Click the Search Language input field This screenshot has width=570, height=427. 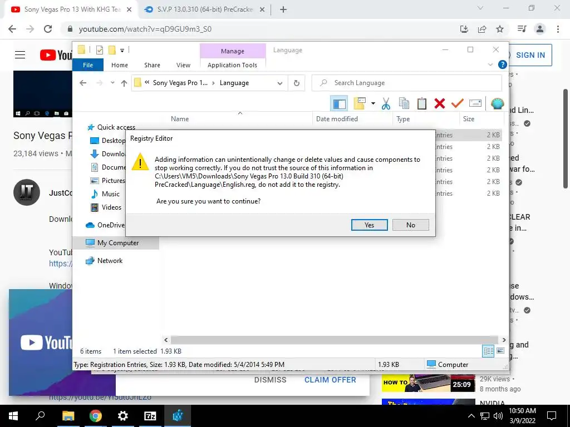[407, 83]
